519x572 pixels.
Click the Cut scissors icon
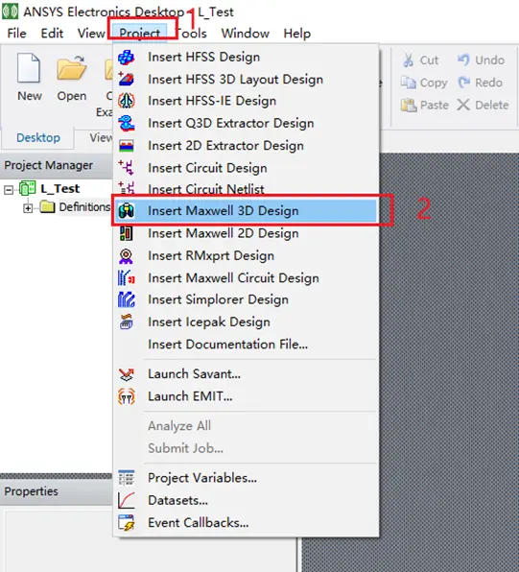click(x=408, y=60)
